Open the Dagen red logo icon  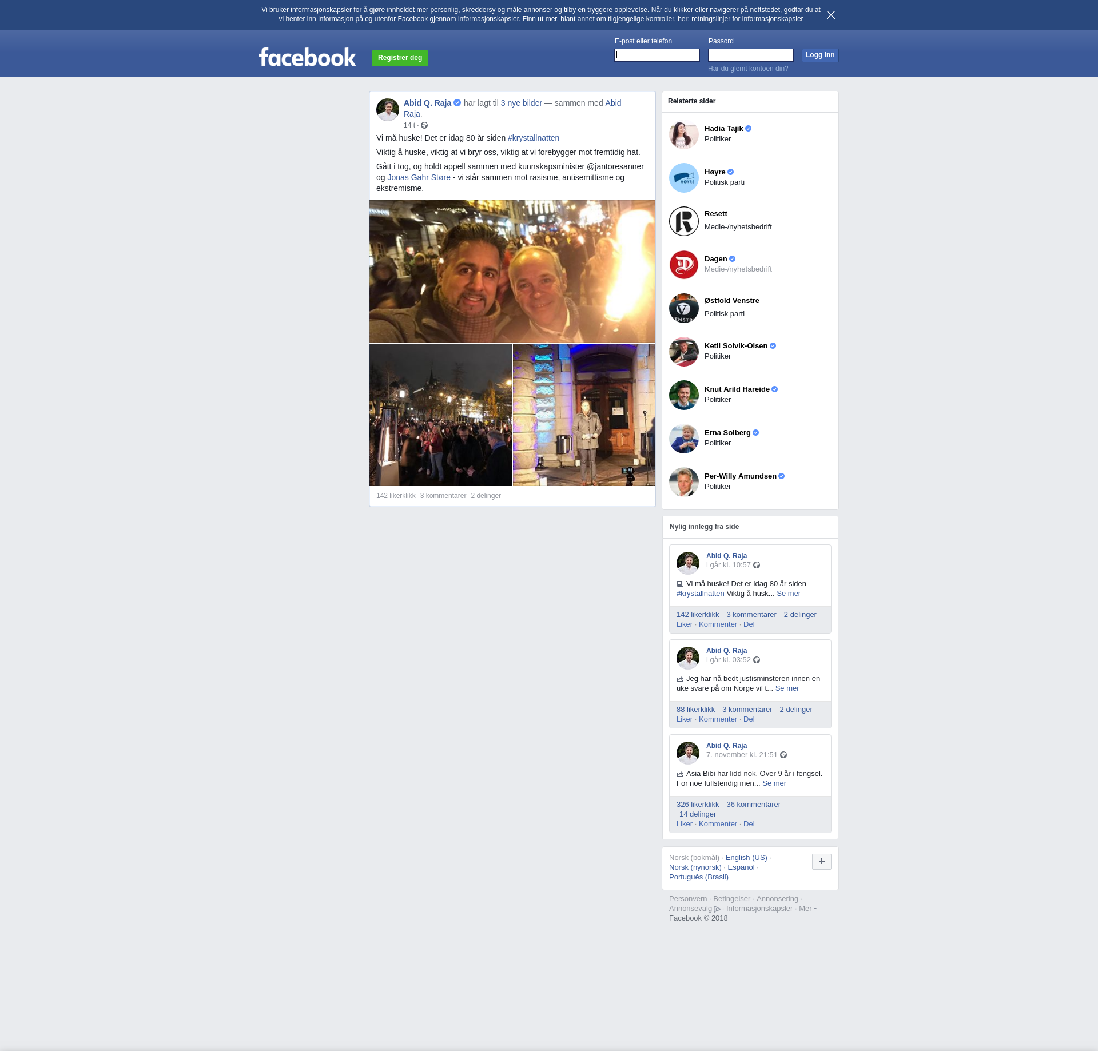coord(683,265)
